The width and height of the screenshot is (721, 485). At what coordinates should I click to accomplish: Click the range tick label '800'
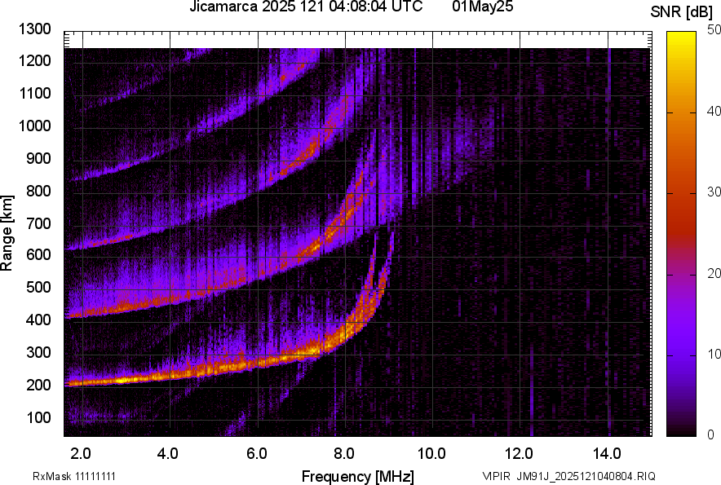pyautogui.click(x=38, y=191)
